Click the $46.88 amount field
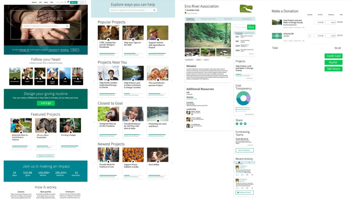The height and width of the screenshot is (199, 354). click(319, 22)
